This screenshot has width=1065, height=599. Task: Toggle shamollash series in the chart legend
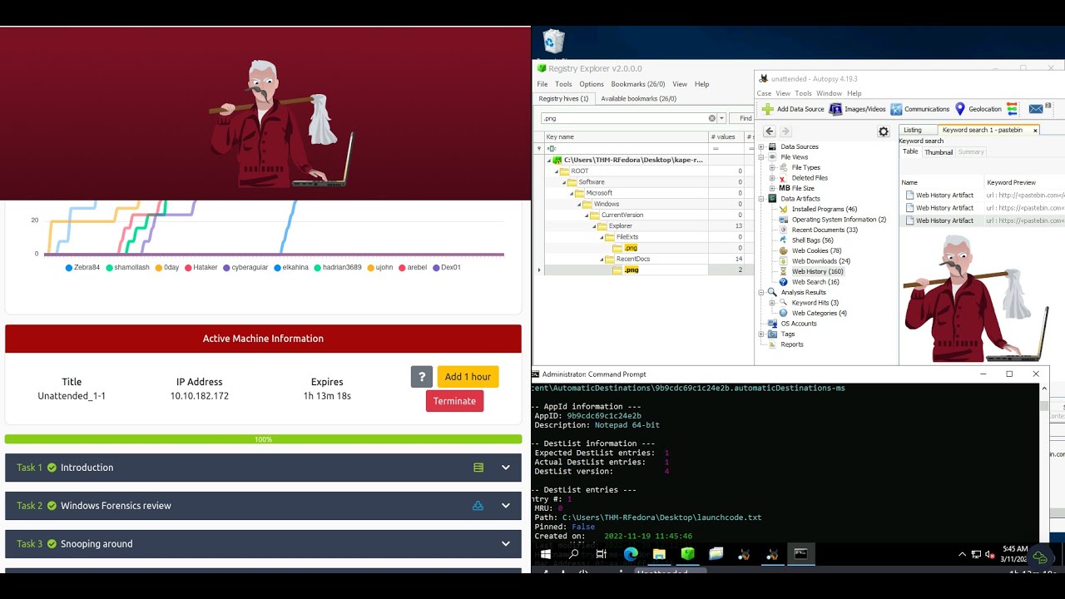(x=127, y=268)
